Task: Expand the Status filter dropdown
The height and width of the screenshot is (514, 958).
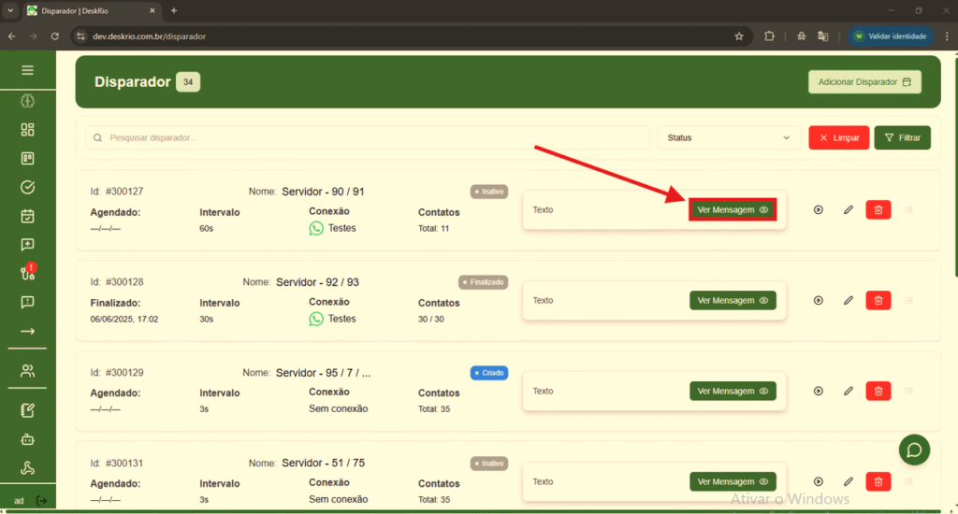Action: 729,137
